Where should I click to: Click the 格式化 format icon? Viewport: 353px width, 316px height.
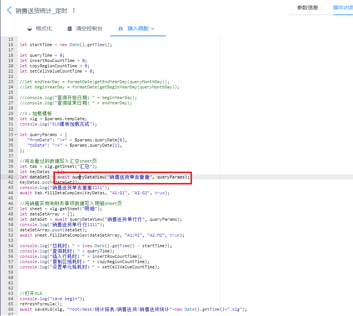(x=30, y=29)
